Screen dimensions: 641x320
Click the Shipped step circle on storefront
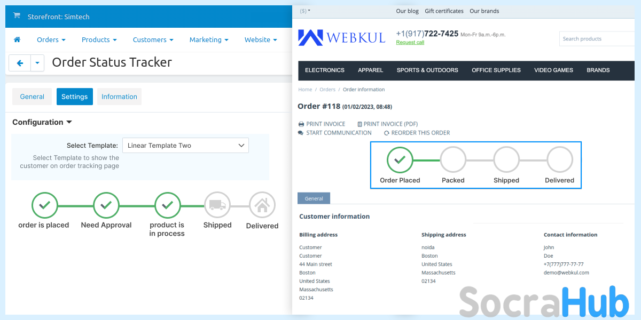click(x=506, y=159)
